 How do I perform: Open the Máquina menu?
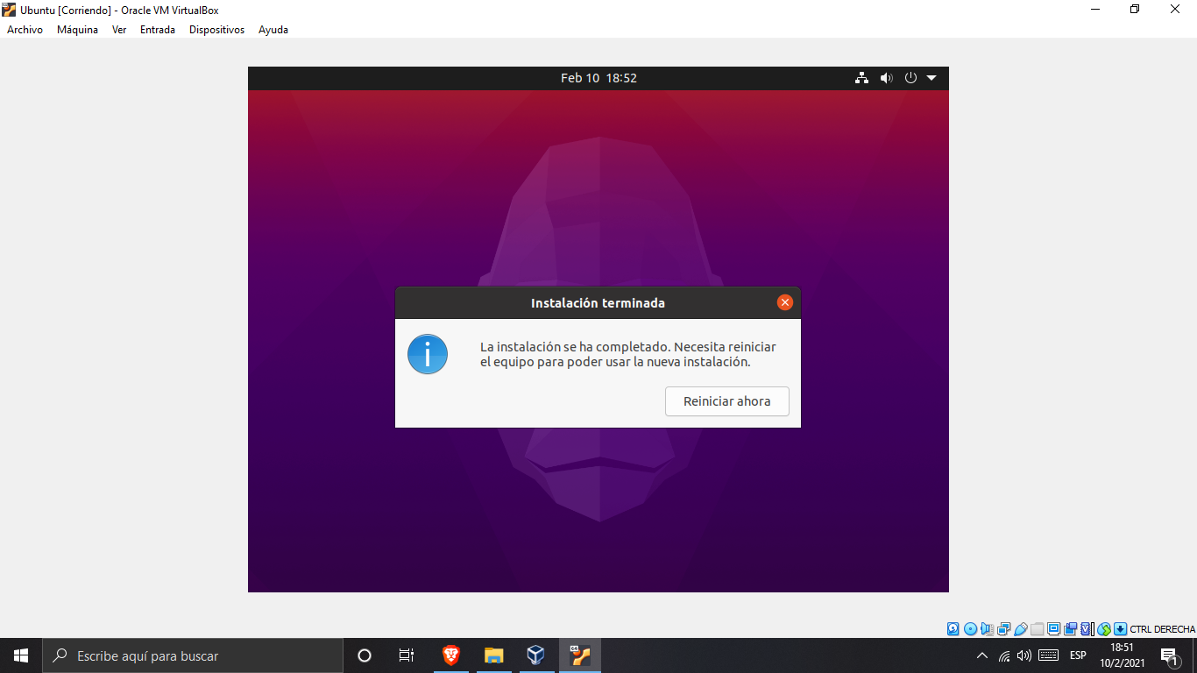pos(77,29)
